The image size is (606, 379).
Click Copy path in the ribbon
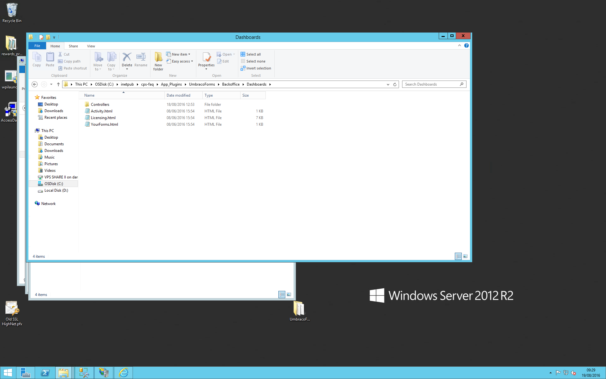[69, 61]
